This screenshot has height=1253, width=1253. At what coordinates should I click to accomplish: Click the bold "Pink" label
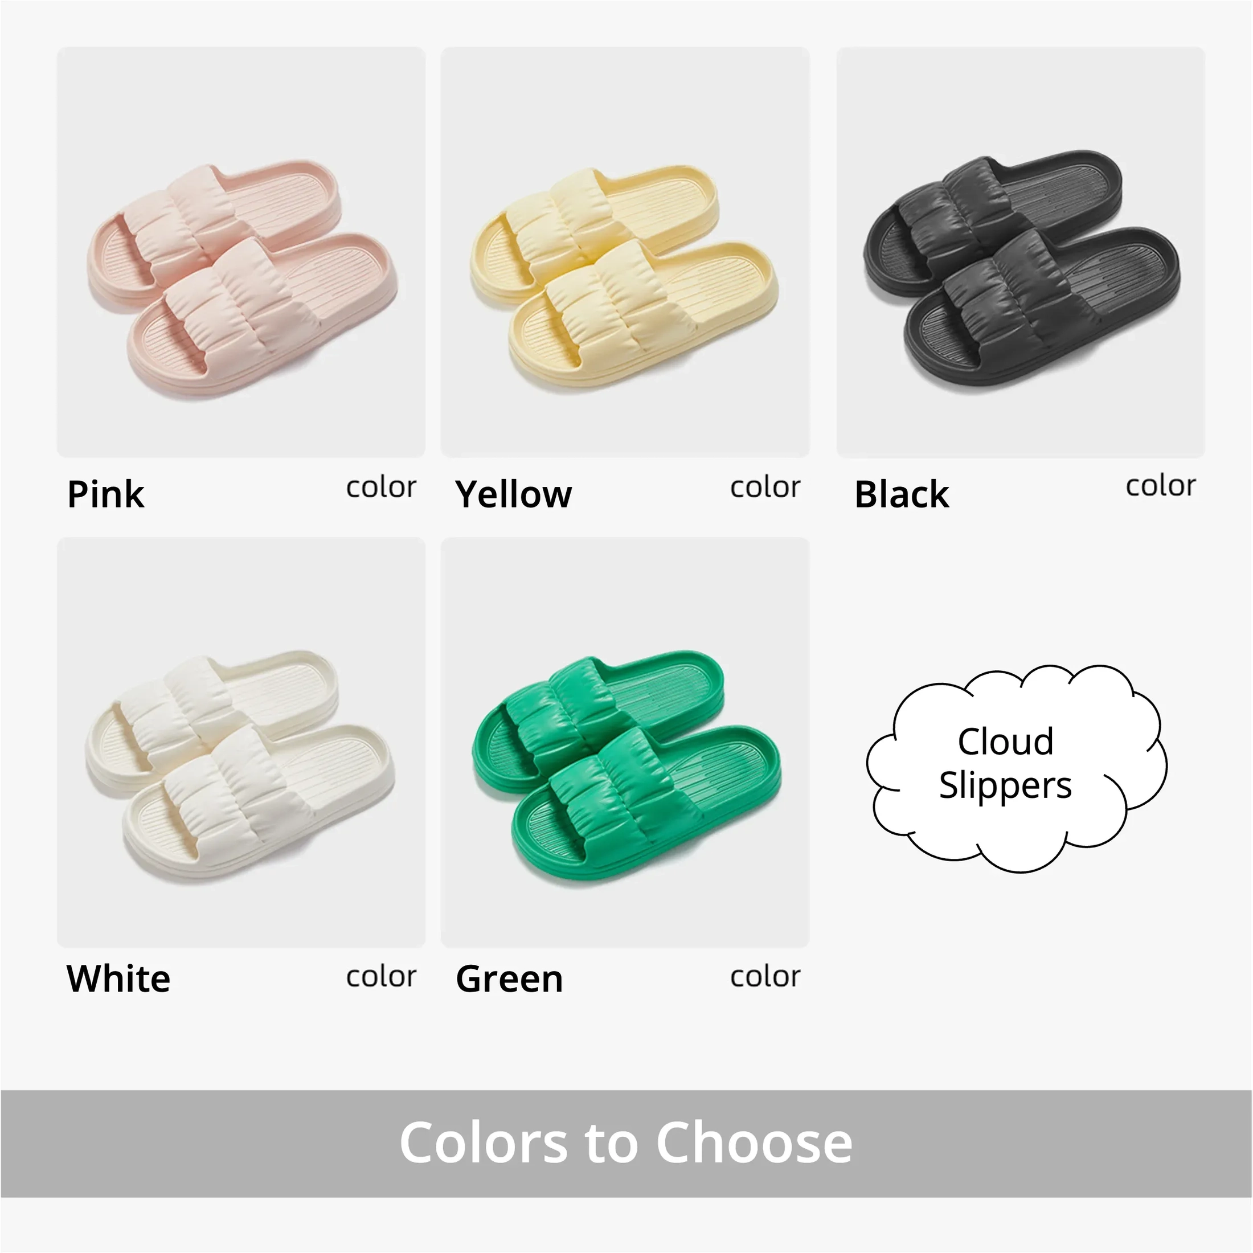point(106,494)
